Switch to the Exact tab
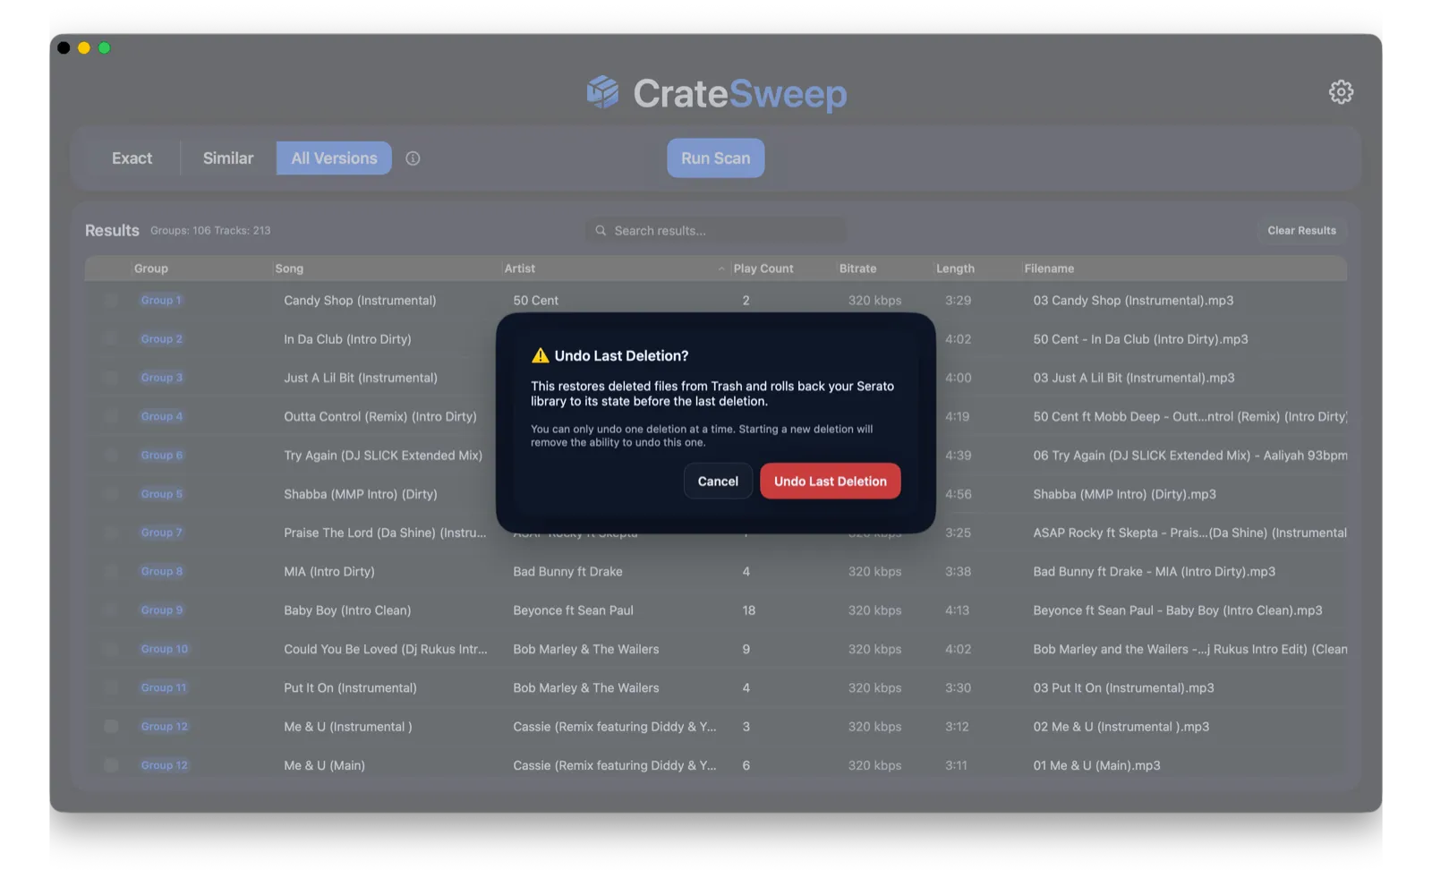This screenshot has width=1432, height=878. point(132,158)
